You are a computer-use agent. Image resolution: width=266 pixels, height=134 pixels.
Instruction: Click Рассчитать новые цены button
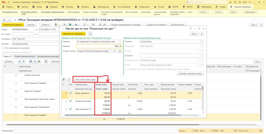(x=85, y=79)
